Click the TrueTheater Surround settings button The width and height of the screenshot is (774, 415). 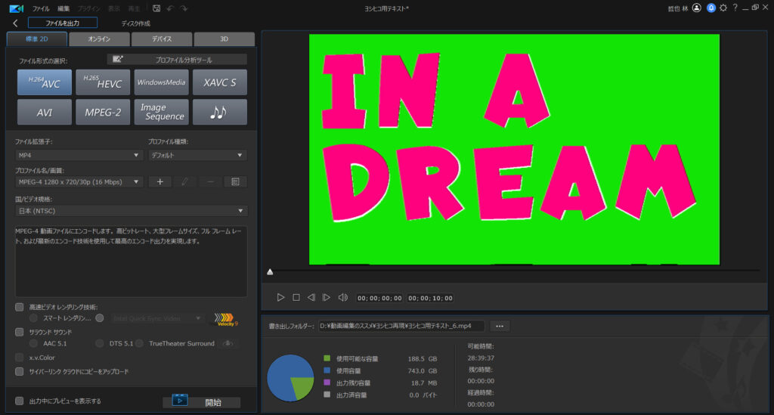[x=228, y=343]
